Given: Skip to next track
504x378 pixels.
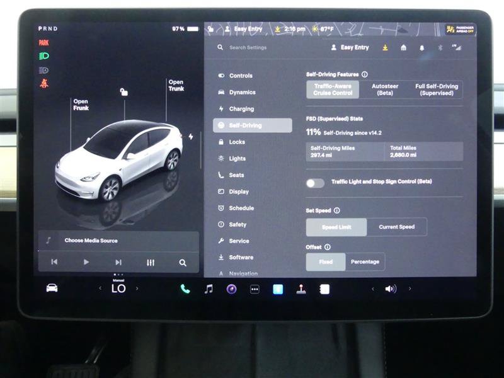Looking at the screenshot, I should [x=118, y=262].
